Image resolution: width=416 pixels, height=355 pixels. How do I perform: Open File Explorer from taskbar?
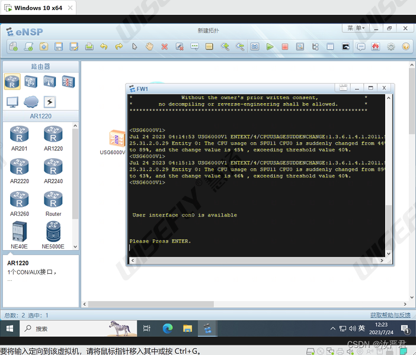tap(187, 329)
